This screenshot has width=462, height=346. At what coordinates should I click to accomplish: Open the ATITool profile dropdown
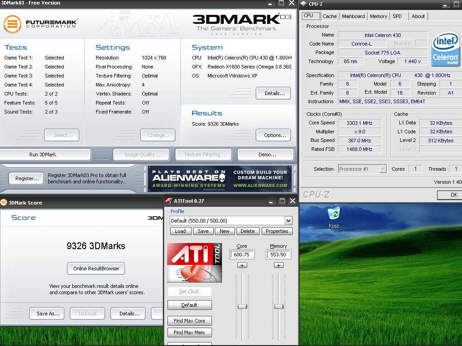[288, 221]
